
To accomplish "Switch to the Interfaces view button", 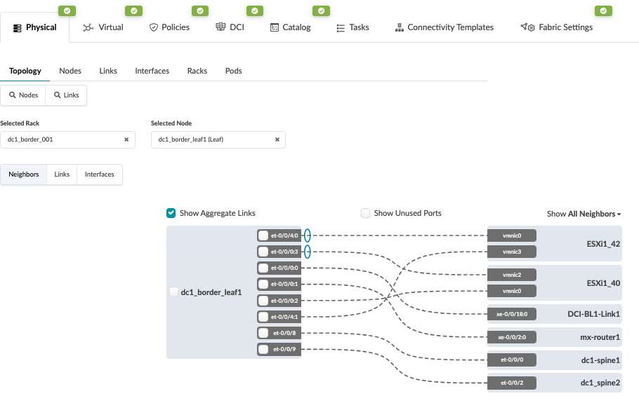I will click(99, 175).
